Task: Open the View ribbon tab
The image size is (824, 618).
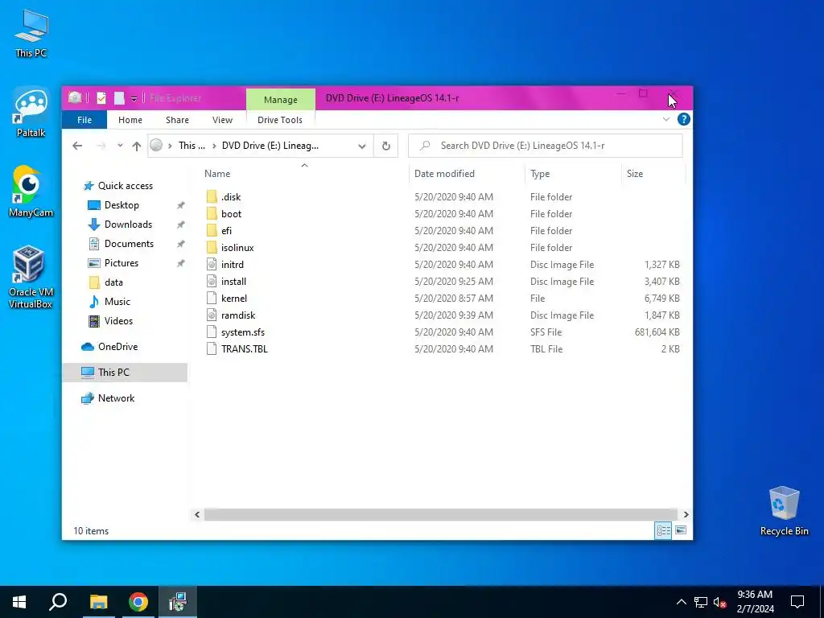Action: point(222,120)
